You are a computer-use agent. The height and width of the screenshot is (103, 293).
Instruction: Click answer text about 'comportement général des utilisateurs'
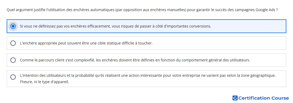tap(216, 60)
